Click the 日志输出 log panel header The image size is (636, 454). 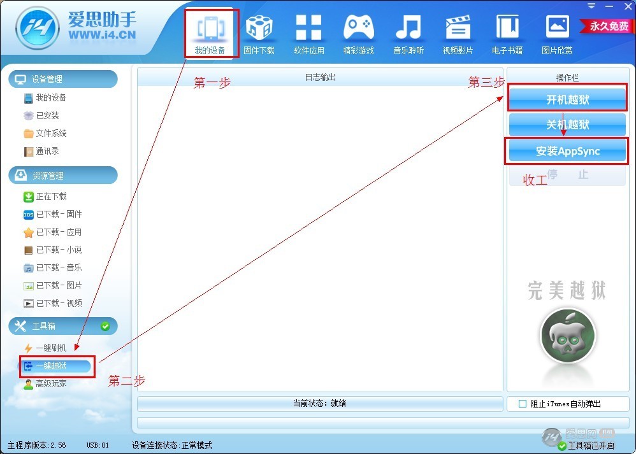[x=320, y=77]
